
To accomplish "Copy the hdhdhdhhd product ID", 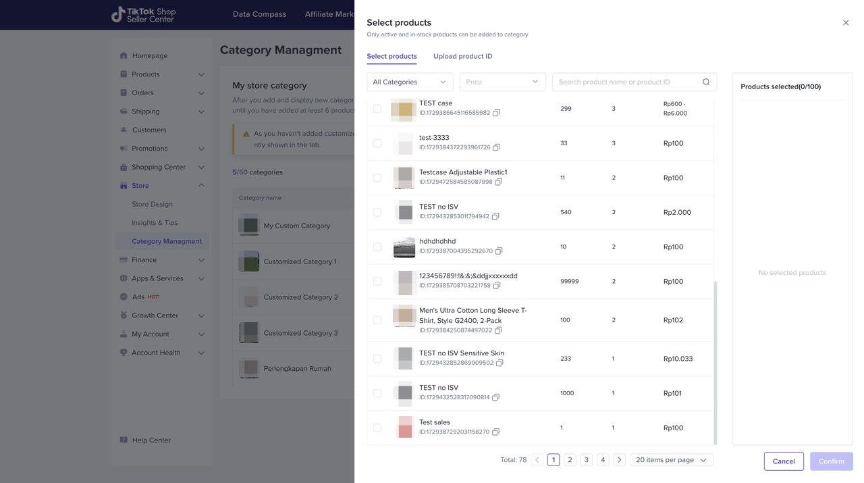I will [499, 251].
